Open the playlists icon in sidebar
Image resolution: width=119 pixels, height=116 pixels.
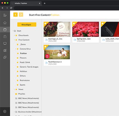(5, 37)
